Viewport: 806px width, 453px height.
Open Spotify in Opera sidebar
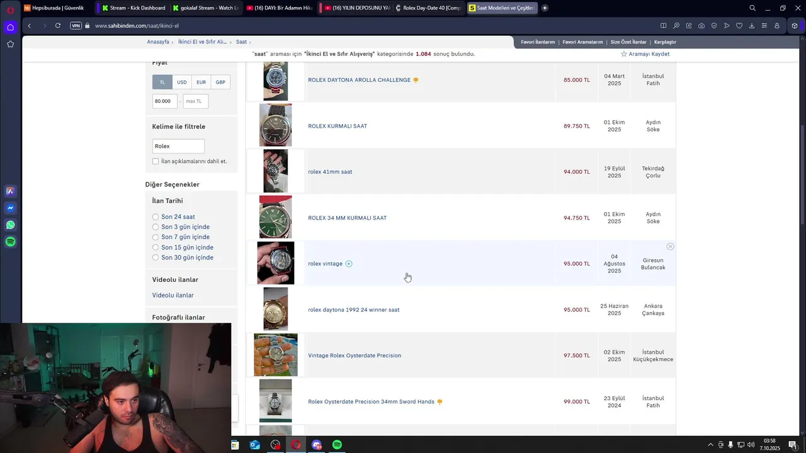[10, 242]
